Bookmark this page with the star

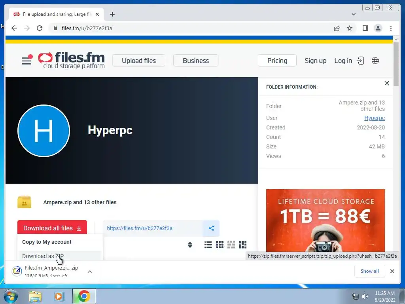350,28
